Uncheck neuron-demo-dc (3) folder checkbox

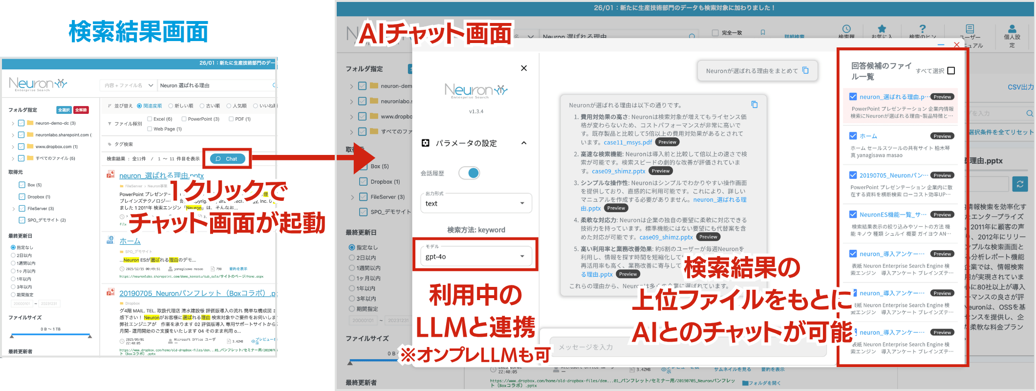[x=22, y=123]
